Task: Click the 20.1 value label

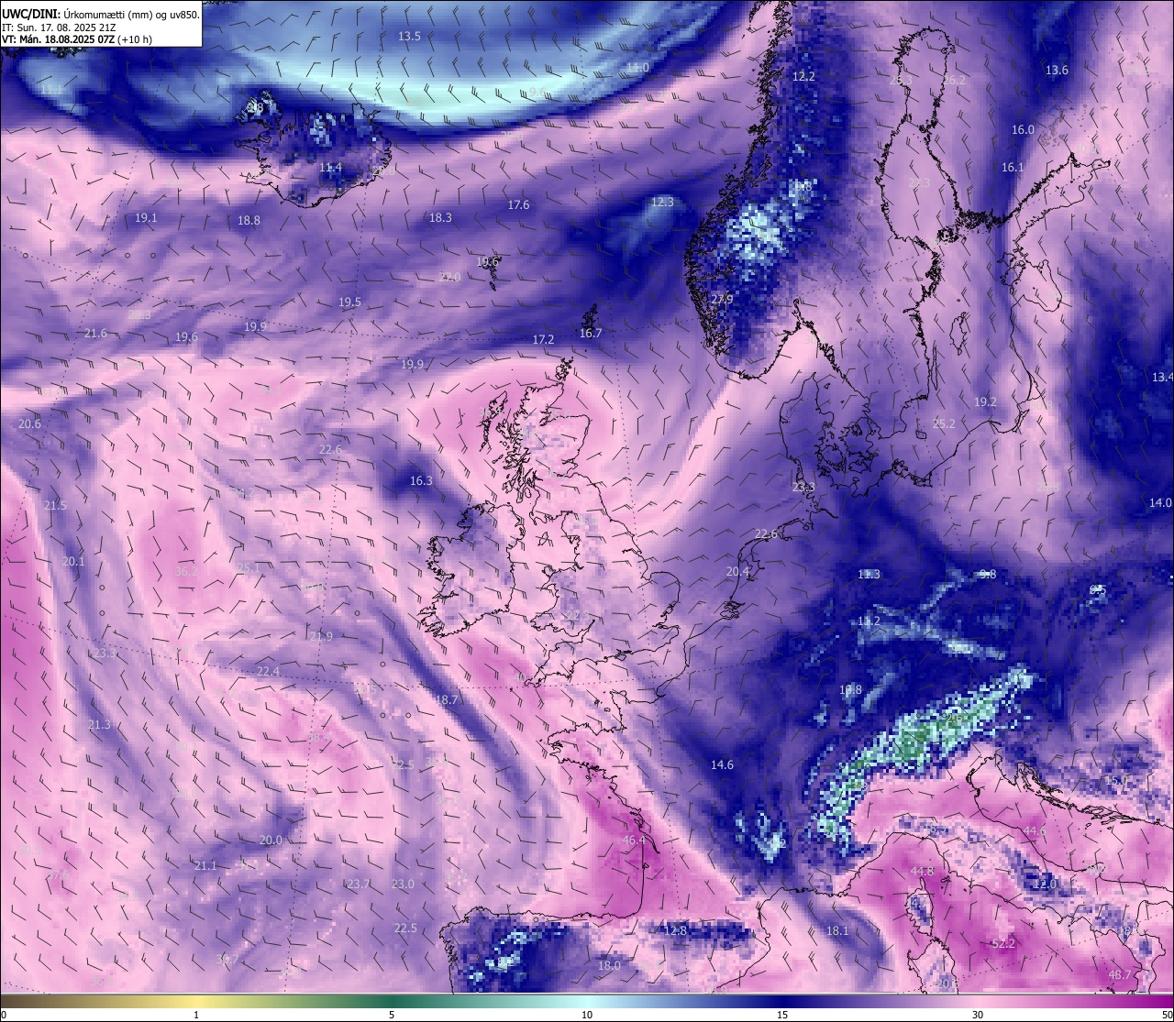Action: pos(73,561)
